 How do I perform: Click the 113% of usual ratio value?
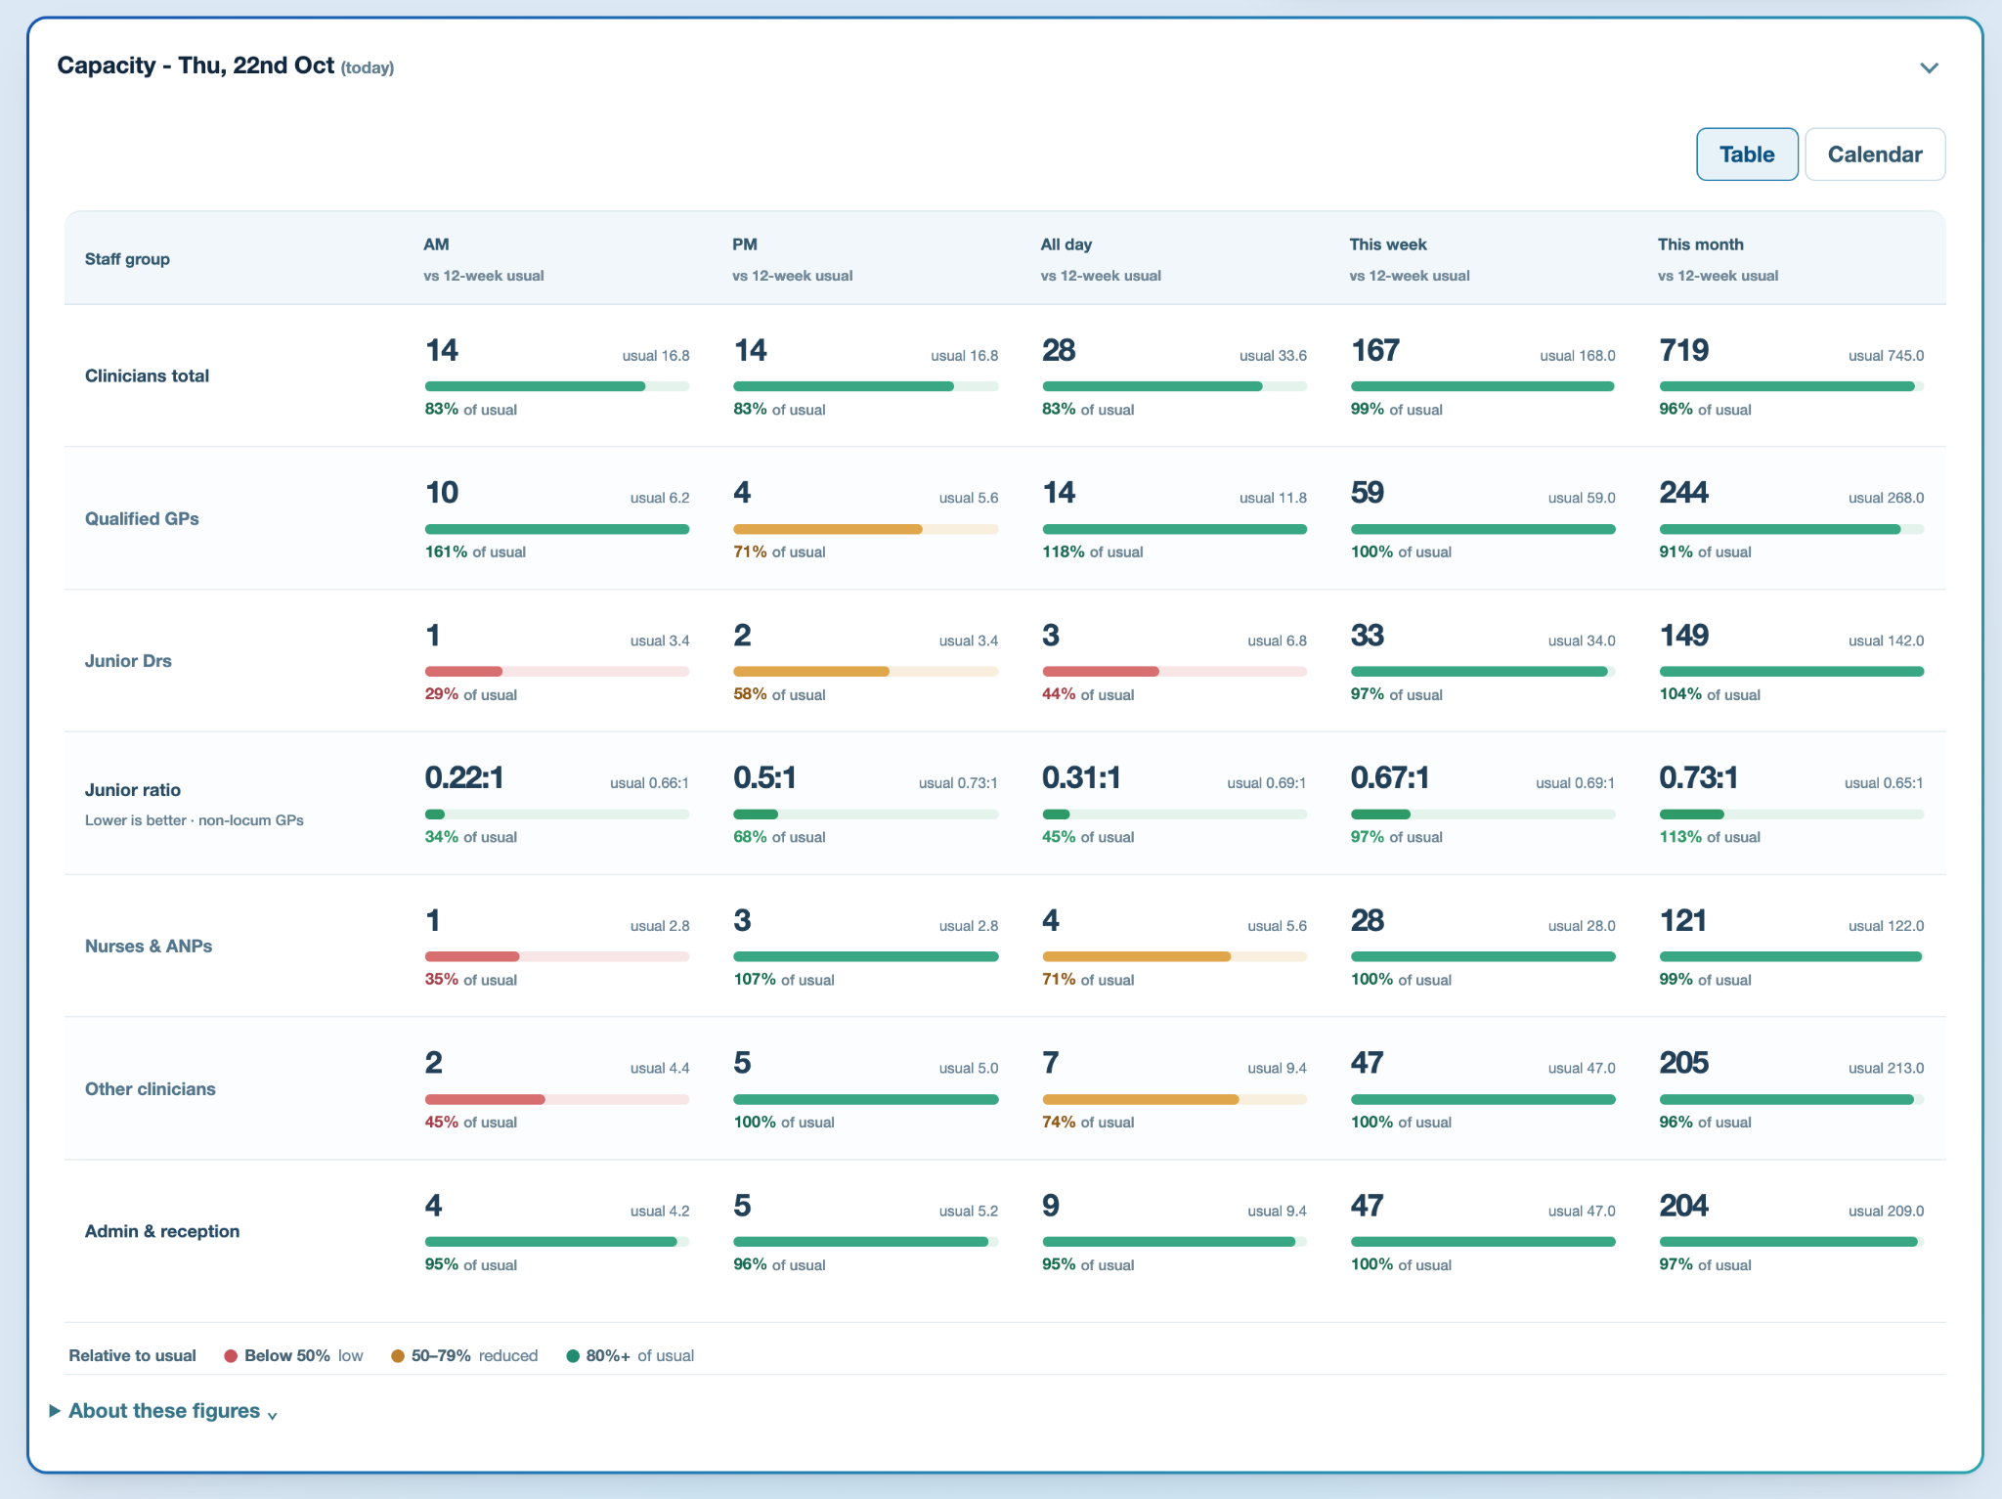click(1710, 837)
